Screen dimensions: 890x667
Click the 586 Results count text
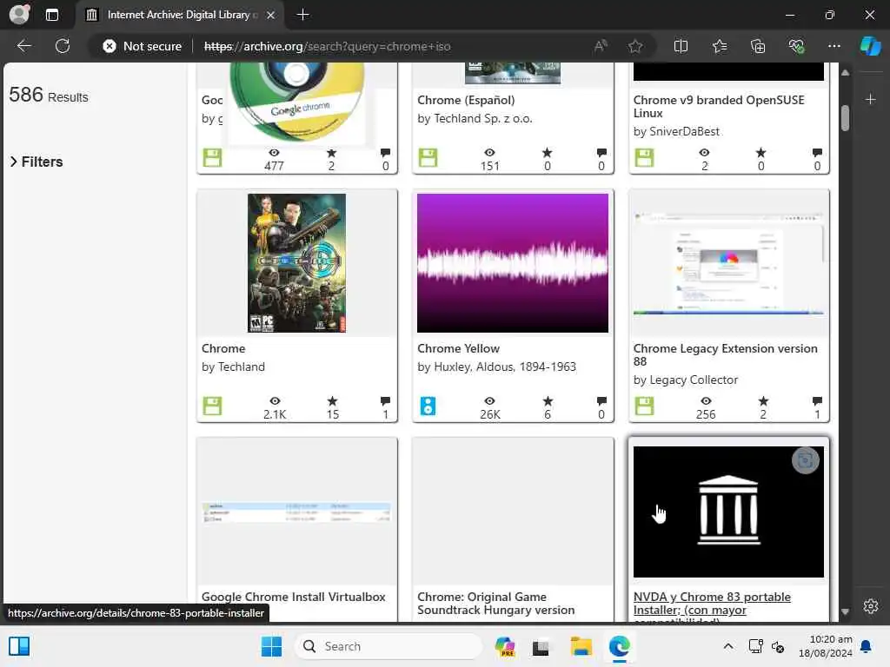49,95
